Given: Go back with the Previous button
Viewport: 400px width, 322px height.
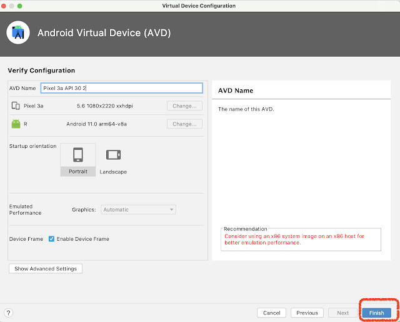Looking at the screenshot, I should pyautogui.click(x=307, y=313).
